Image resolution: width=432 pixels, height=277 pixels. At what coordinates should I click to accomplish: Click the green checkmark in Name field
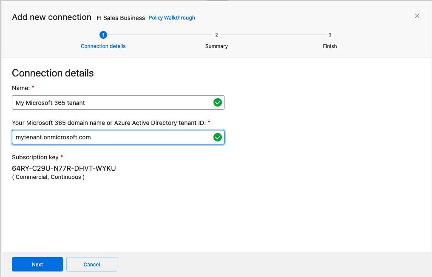[217, 102]
